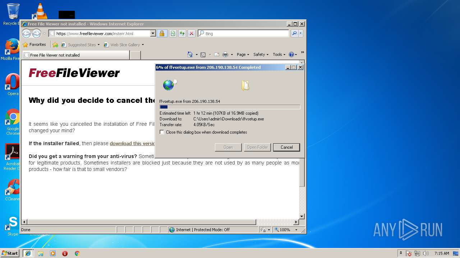
Task: Open recent pages dropdown next to Forward
Action: coord(44,34)
